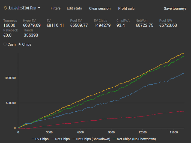
Task: Click the blue Showdown legend swatch
Action: point(74,139)
